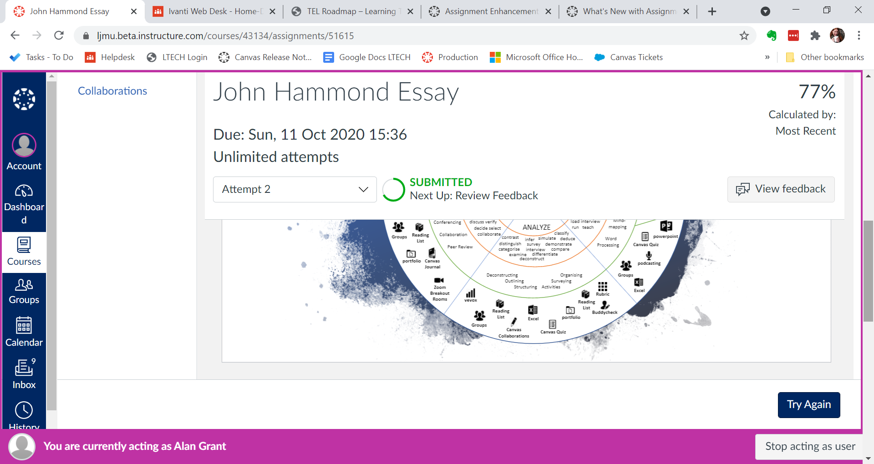This screenshot has height=464, width=874.
Task: Close the Assignment Enhancement tab
Action: coord(548,11)
